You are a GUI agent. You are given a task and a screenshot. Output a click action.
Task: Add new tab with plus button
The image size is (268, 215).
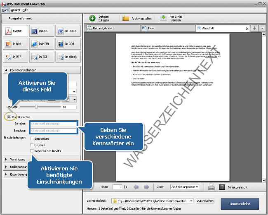(x=254, y=28)
